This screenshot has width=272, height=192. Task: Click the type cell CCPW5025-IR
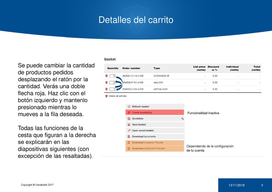(x=161, y=76)
